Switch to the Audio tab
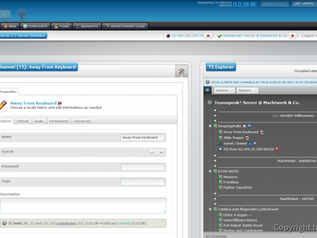 click(x=39, y=121)
